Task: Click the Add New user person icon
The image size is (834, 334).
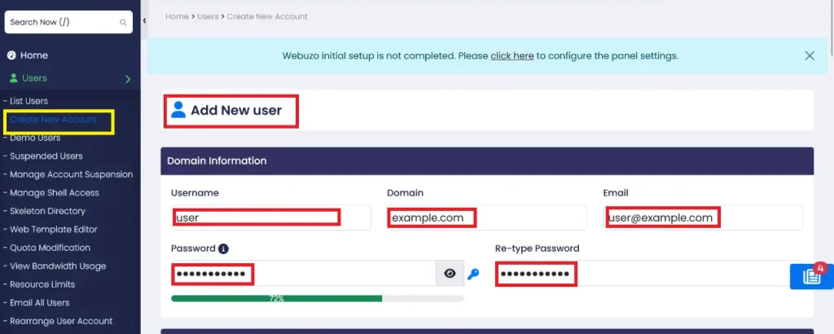Action: click(x=178, y=110)
